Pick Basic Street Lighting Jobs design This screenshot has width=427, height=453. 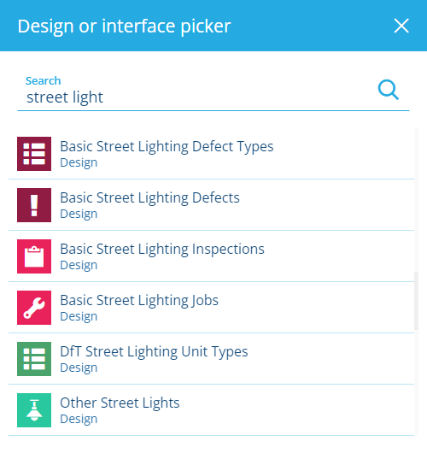click(x=211, y=308)
